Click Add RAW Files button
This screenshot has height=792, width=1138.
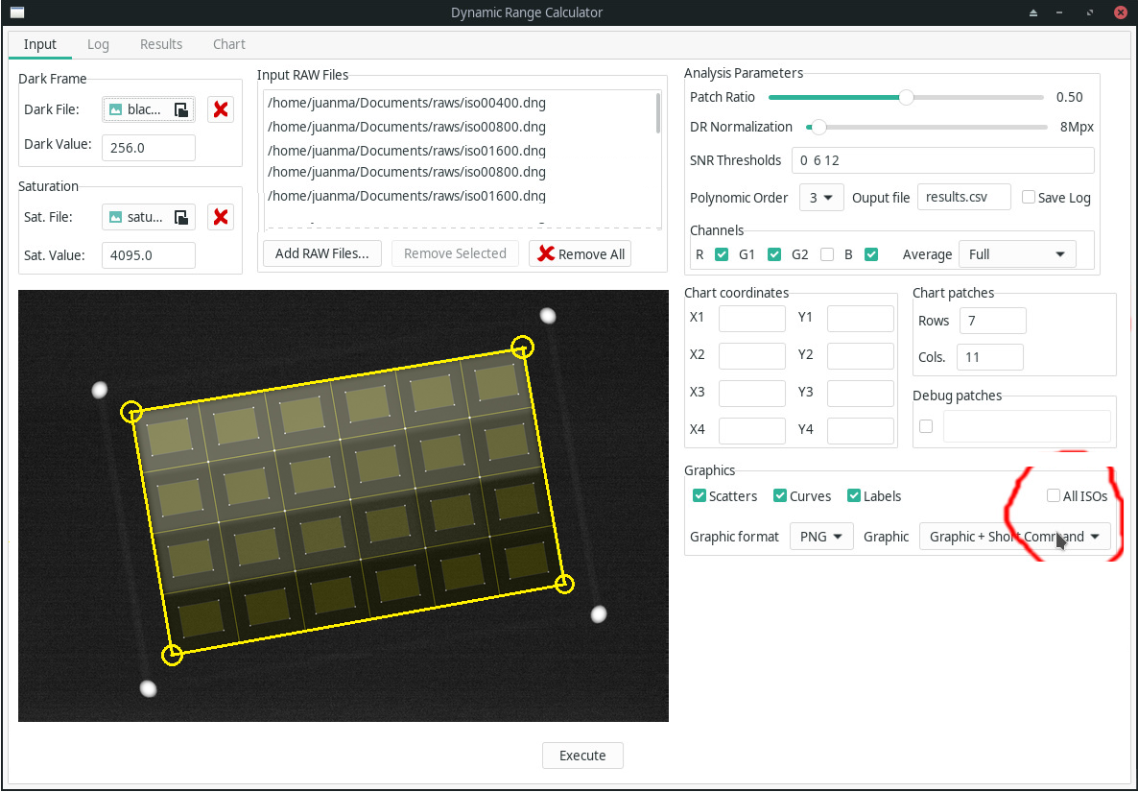pos(321,253)
